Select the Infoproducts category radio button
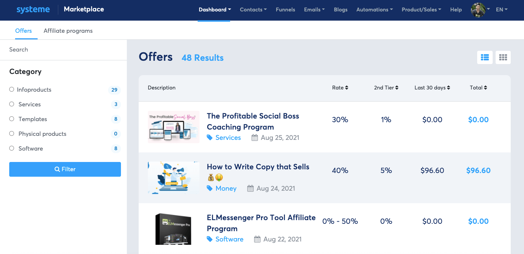This screenshot has height=254, width=524. click(12, 89)
